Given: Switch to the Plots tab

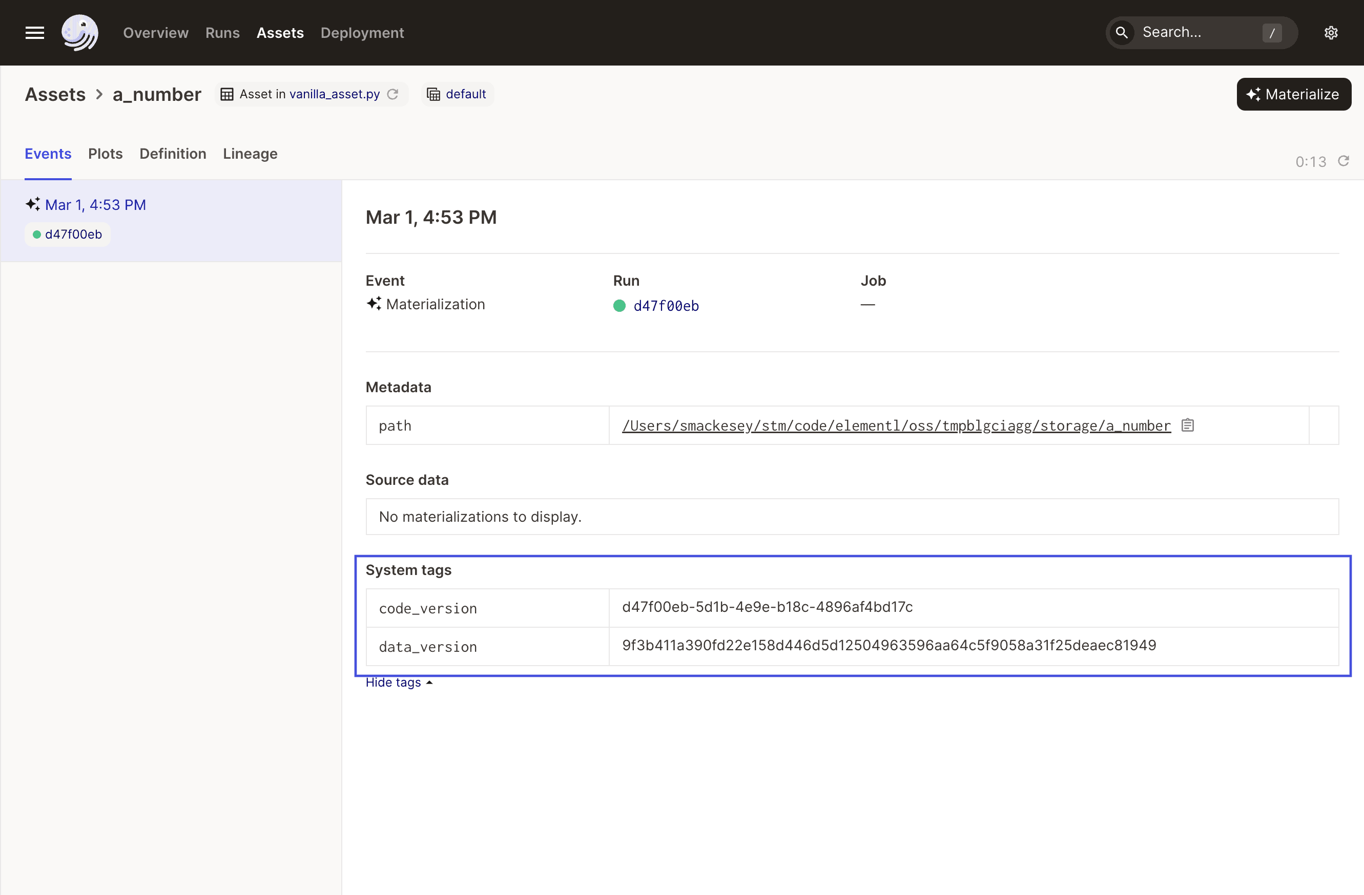Looking at the screenshot, I should (x=106, y=154).
